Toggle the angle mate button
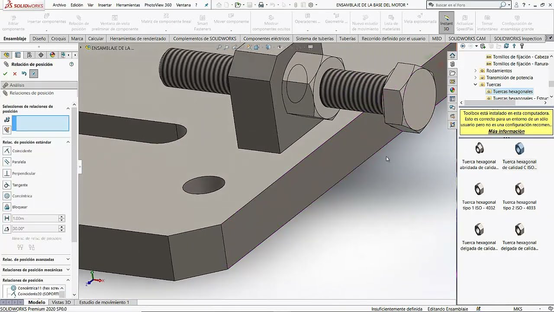 [x=6, y=228]
